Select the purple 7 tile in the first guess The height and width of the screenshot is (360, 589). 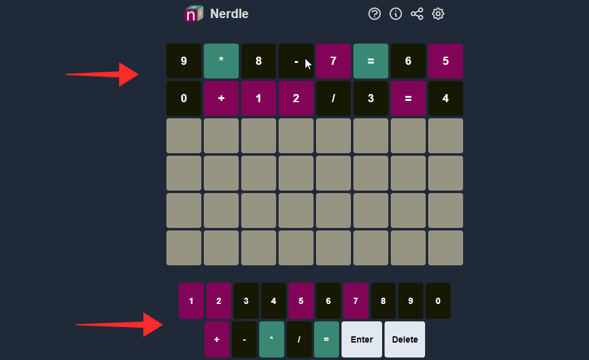[x=333, y=61]
